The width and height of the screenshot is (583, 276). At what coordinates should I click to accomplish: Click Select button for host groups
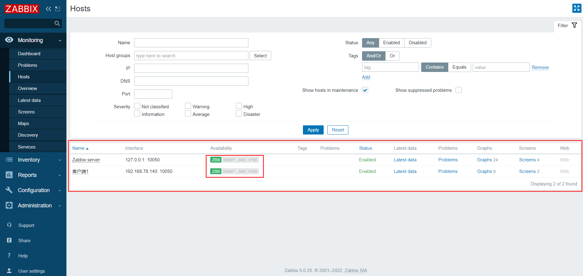click(260, 56)
